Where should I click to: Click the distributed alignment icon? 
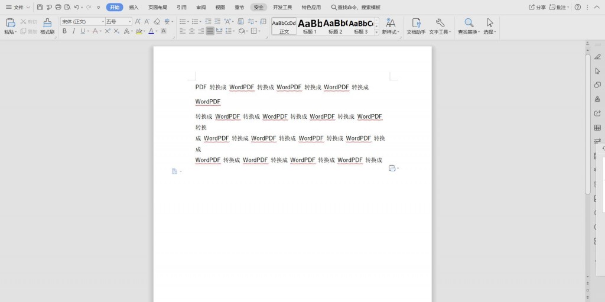point(219,31)
